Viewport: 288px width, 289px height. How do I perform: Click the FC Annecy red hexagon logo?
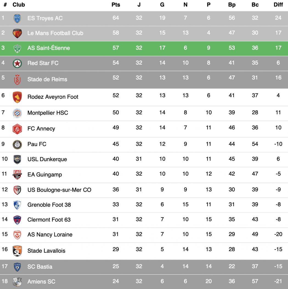(x=17, y=129)
